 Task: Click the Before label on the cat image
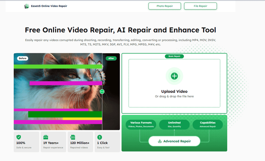click(23, 58)
